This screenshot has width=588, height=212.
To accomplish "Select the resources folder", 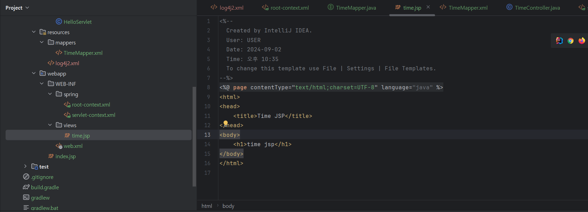I will [58, 32].
